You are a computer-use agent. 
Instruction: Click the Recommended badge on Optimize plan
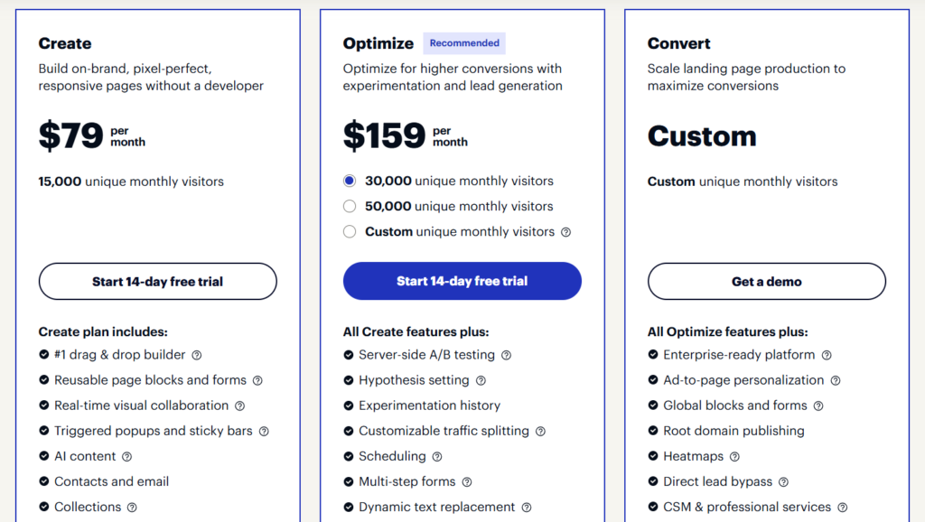pyautogui.click(x=463, y=42)
